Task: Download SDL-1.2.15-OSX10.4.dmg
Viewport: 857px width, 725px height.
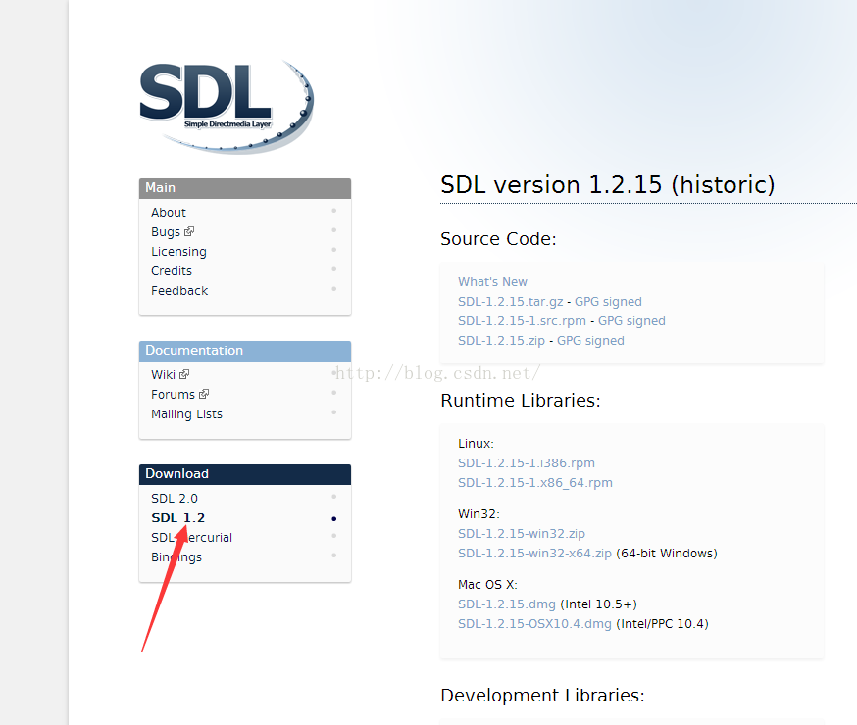Action: [534, 623]
